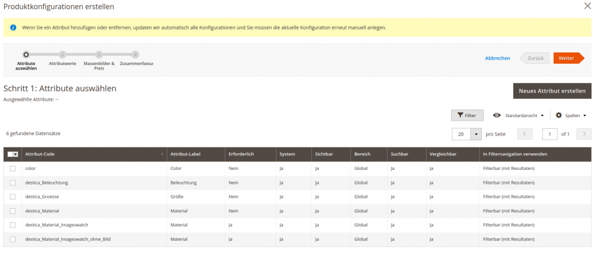Open the Filter panel
Image resolution: width=596 pixels, height=254 pixels.
[467, 115]
